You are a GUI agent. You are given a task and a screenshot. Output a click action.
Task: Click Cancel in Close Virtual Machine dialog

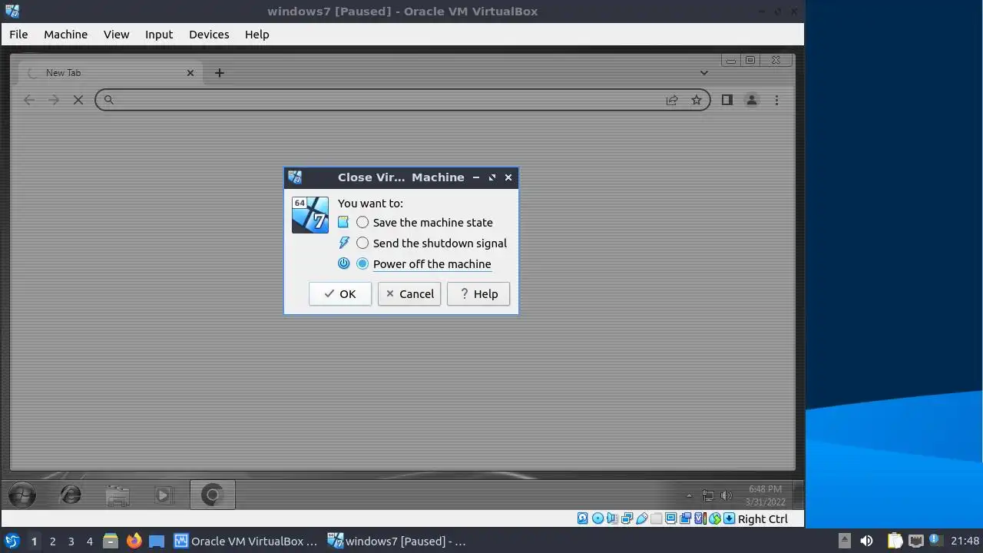pos(409,294)
